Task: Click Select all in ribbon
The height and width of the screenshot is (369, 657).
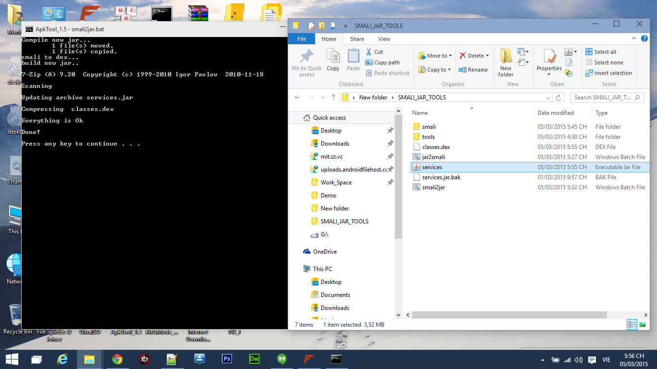Action: tap(601, 52)
